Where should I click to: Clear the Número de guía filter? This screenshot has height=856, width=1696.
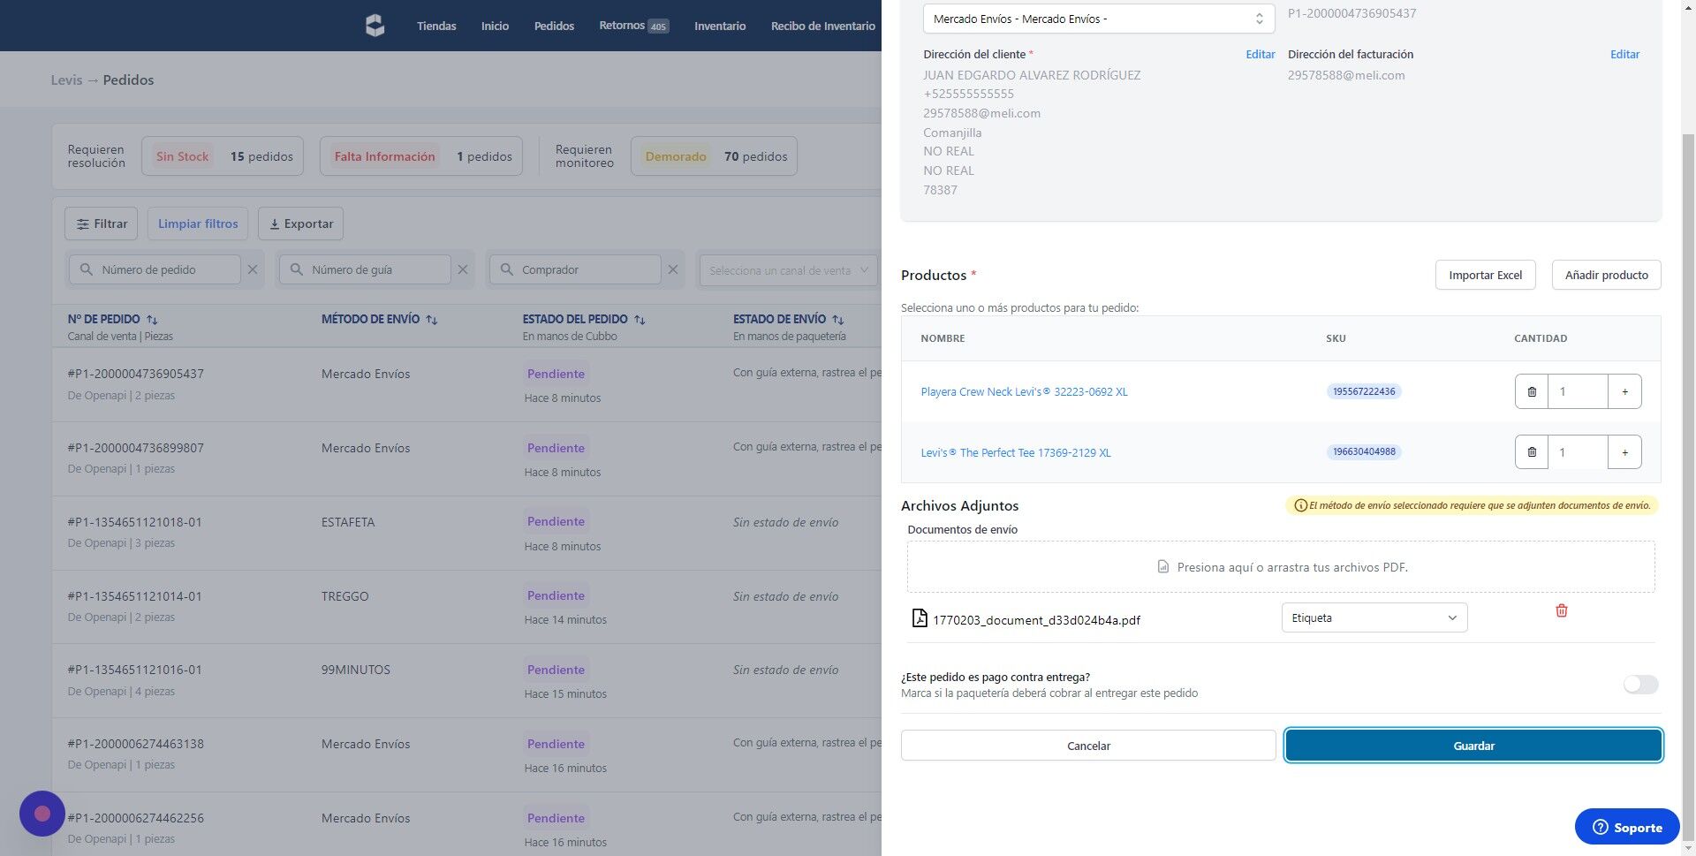tap(462, 269)
